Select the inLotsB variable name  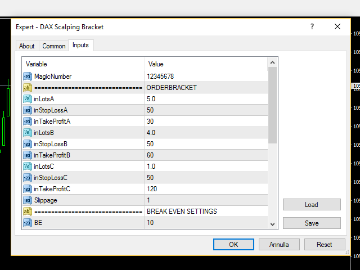click(44, 133)
